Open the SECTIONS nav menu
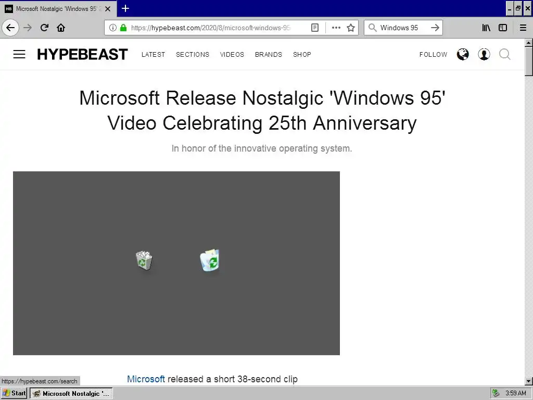The image size is (533, 400). pos(193,54)
